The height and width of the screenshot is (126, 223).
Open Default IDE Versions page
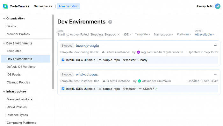pyautogui.click(x=21, y=67)
